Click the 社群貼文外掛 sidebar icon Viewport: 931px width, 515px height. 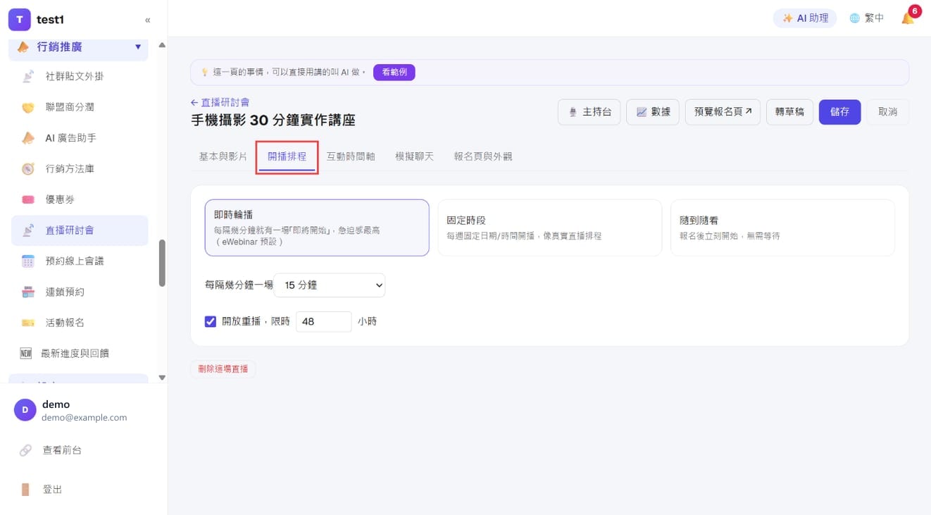tap(28, 76)
